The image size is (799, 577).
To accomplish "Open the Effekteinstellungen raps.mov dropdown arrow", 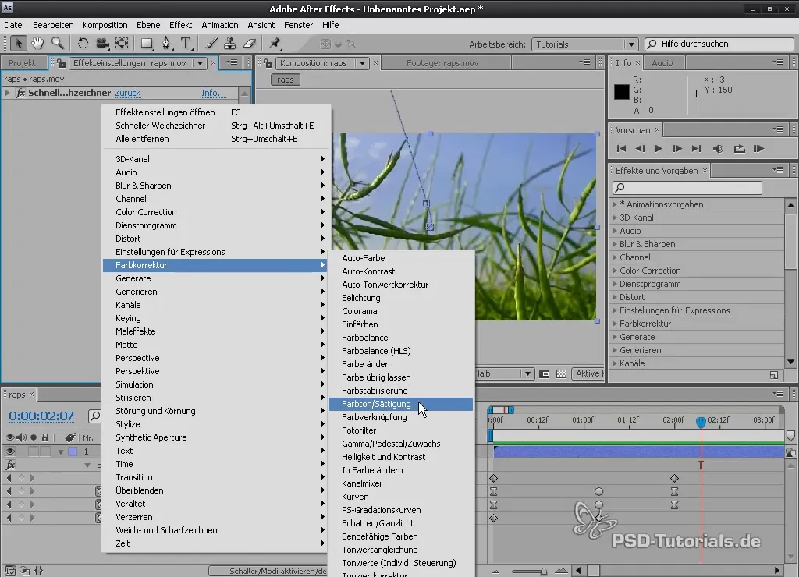I will pos(201,63).
